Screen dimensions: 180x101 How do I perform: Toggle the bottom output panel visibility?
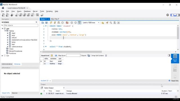[175, 15]
